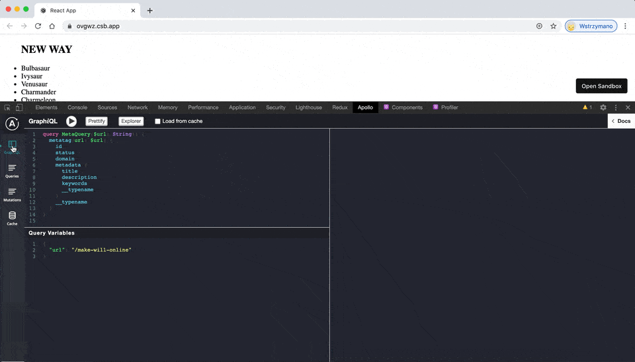Select the React App browser tab
Viewport: 635px width, 362px height.
click(x=87, y=11)
